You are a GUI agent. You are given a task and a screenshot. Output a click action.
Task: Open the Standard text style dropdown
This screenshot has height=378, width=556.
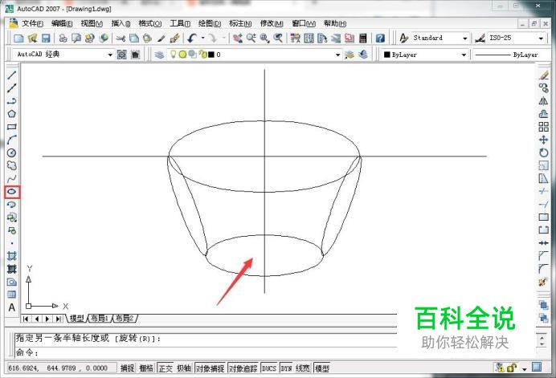(465, 39)
